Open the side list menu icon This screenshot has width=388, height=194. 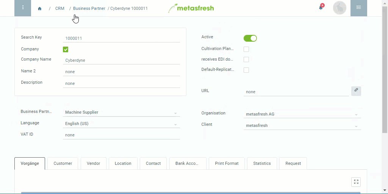358,8
